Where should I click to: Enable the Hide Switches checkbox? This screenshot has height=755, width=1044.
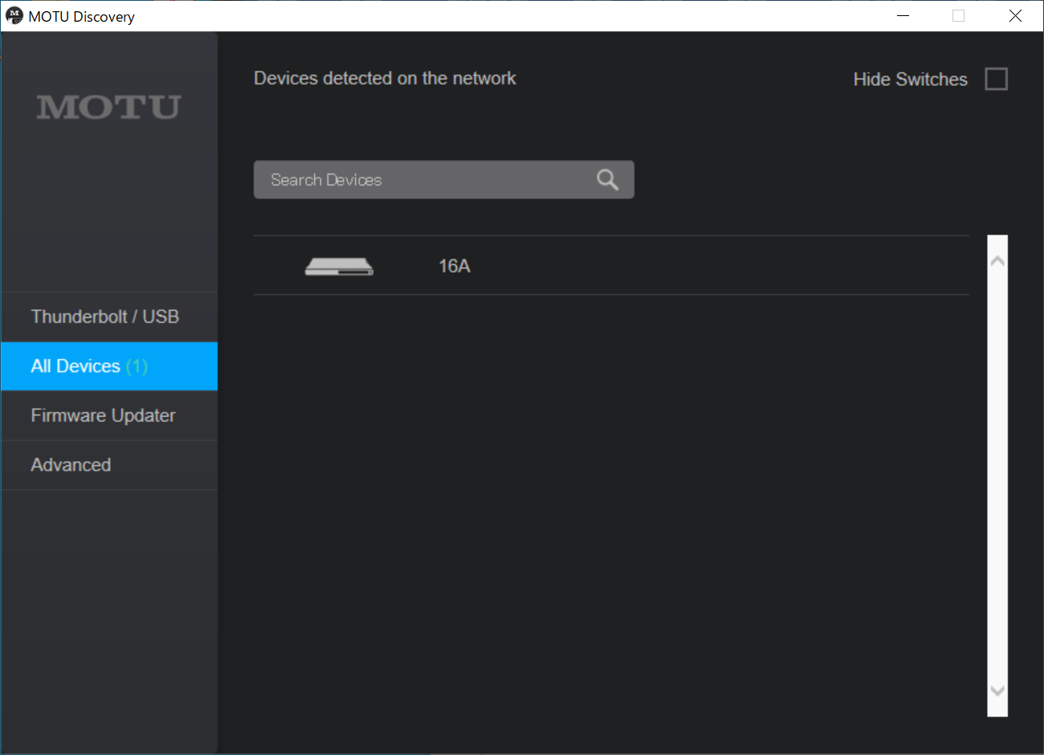[x=996, y=79]
